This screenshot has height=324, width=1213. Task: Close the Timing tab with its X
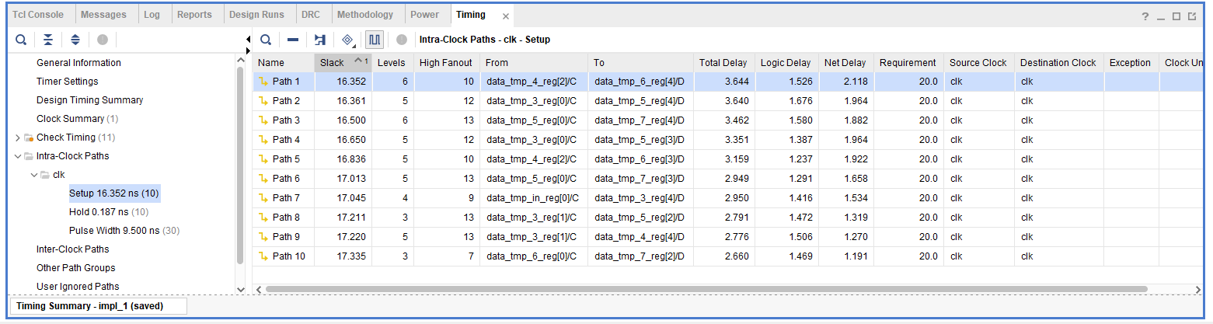pos(506,16)
